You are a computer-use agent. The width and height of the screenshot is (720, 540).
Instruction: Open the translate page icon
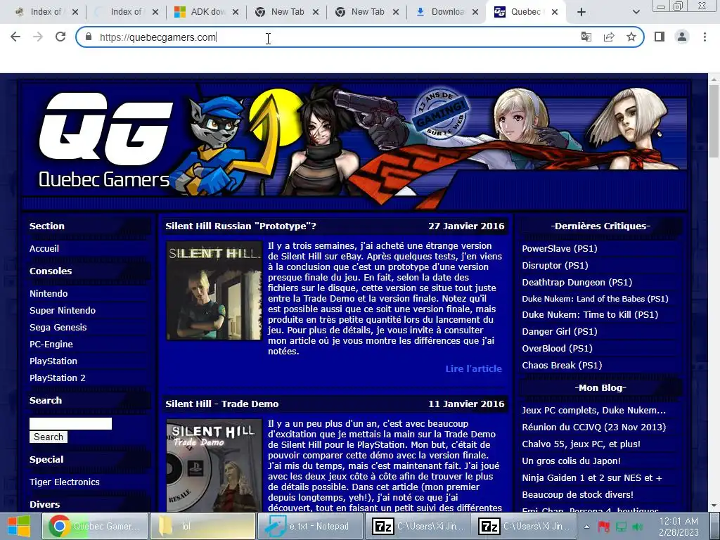point(586,37)
